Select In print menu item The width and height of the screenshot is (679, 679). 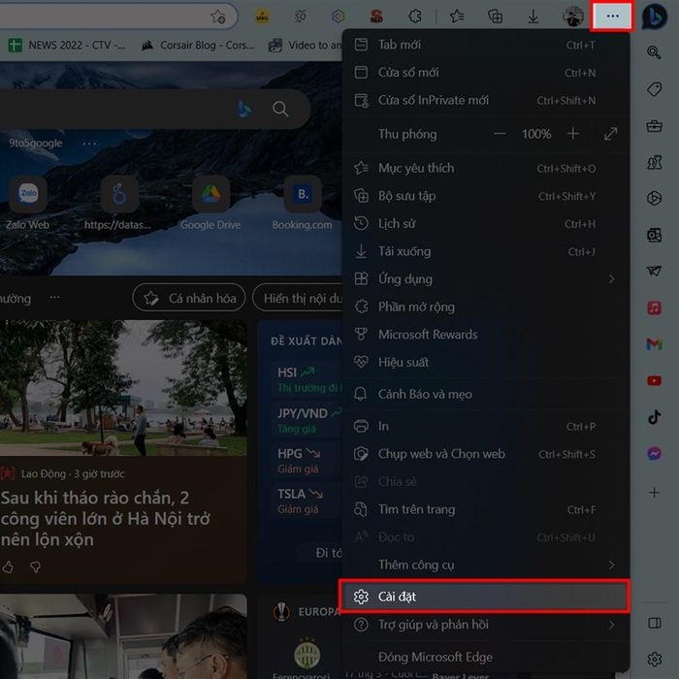tap(485, 427)
